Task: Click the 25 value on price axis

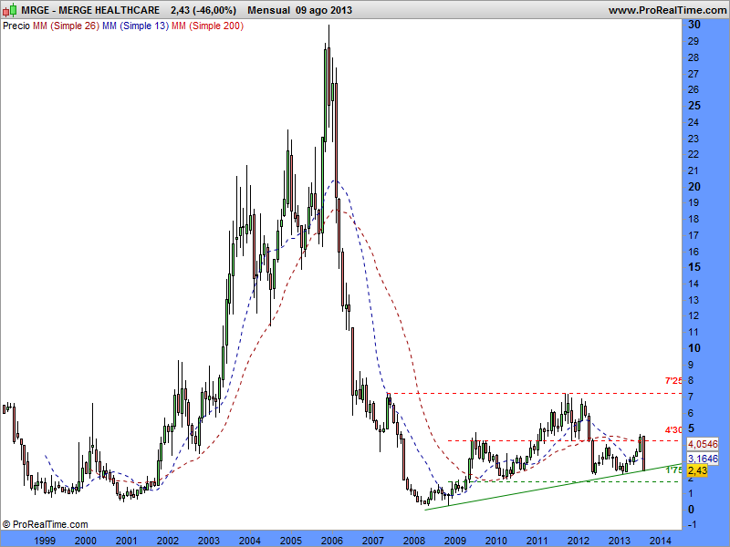Action: tap(693, 106)
